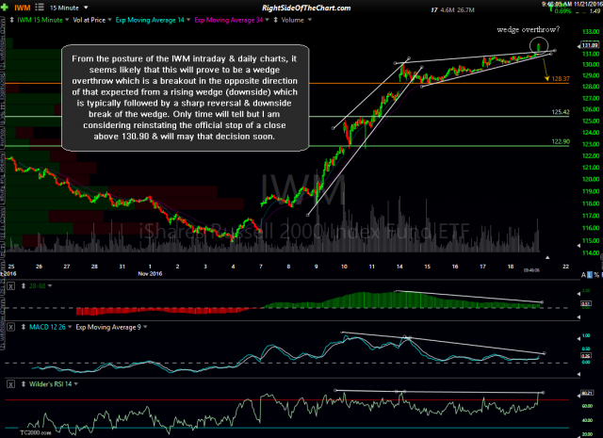603x438 pixels.
Task: Click the 1.49 net change value
Action: [x=595, y=11]
